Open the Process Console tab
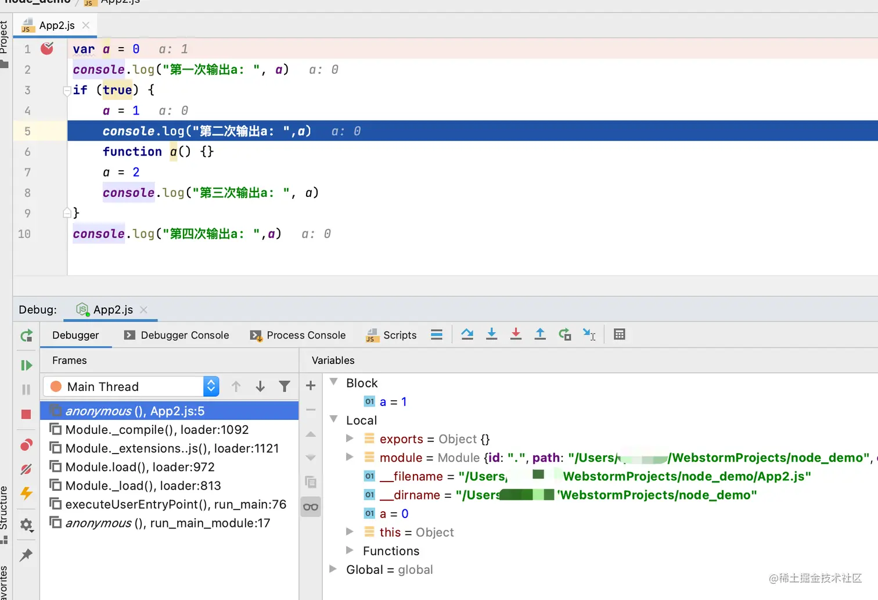This screenshot has height=600, width=878. pyautogui.click(x=298, y=335)
